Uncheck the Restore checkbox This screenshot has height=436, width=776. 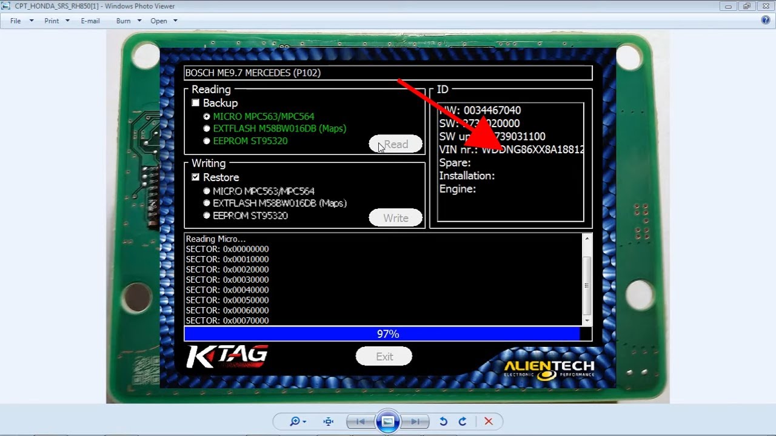tap(195, 177)
